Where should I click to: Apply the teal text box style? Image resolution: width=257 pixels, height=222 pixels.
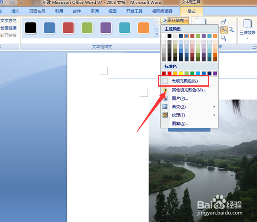124,28
